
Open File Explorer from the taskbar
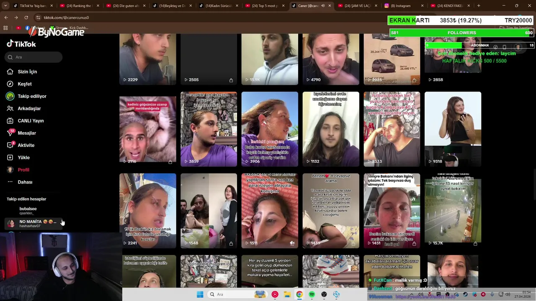(287, 294)
